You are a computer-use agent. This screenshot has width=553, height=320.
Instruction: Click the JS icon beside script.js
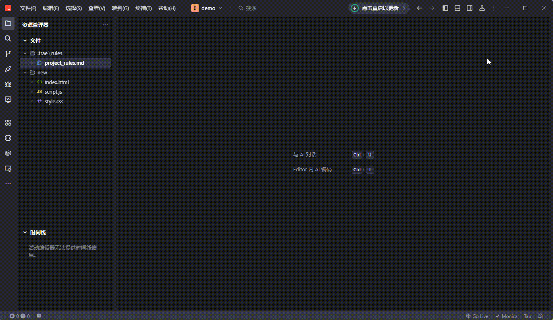pyautogui.click(x=39, y=92)
